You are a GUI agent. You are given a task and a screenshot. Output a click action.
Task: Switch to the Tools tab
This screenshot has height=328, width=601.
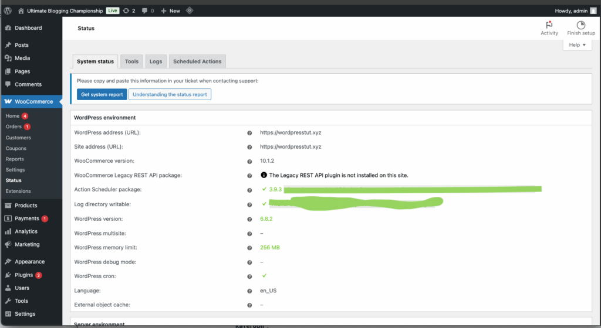click(131, 61)
